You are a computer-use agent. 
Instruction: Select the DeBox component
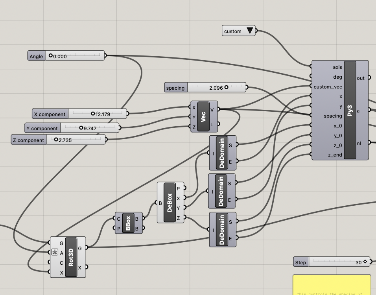170,202
